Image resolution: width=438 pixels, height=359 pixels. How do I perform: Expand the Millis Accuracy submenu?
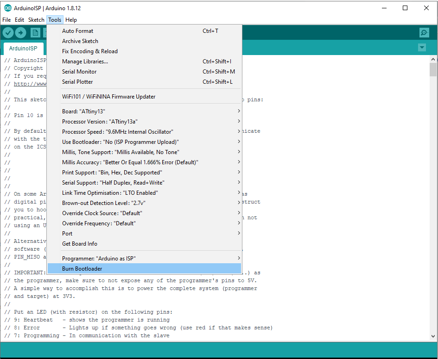tap(144, 162)
